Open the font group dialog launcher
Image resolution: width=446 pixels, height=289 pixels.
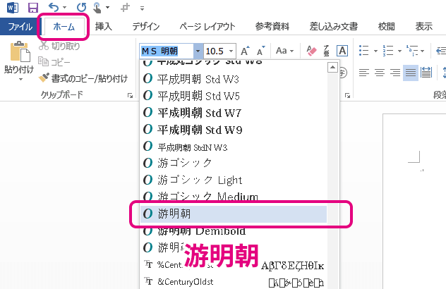pos(347,95)
